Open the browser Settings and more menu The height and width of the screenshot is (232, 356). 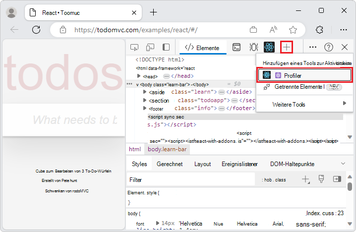[343, 30]
